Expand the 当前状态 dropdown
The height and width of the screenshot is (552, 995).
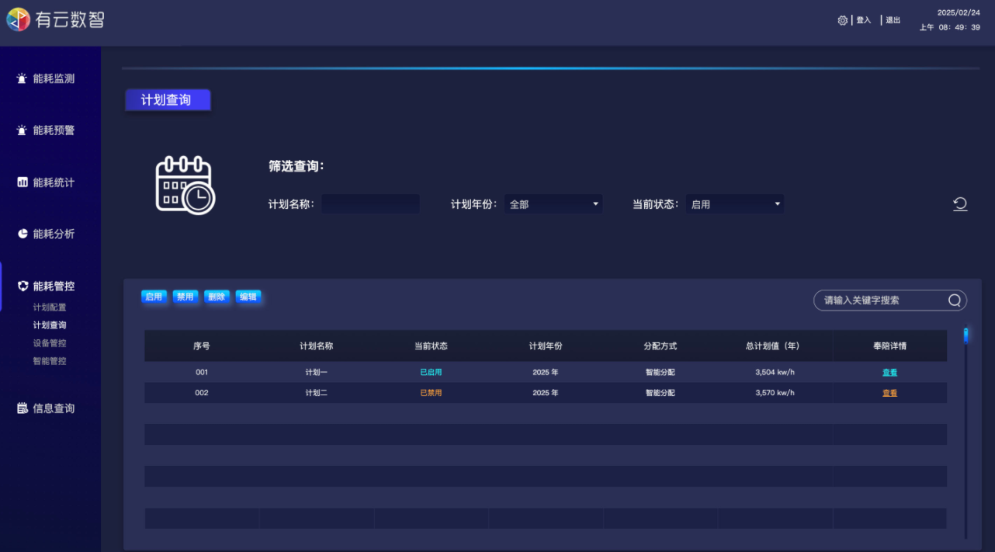(x=734, y=204)
